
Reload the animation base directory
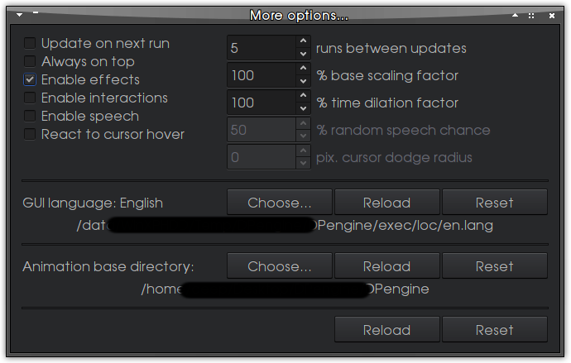(x=386, y=266)
